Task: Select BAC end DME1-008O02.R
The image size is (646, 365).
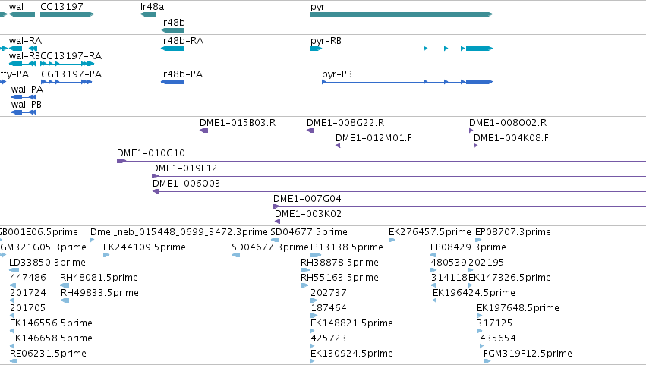Action: coord(471,131)
